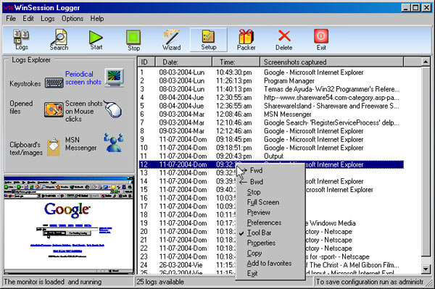The width and height of the screenshot is (435, 289).
Task: Close the WinSession Logger window
Action: (426, 7)
